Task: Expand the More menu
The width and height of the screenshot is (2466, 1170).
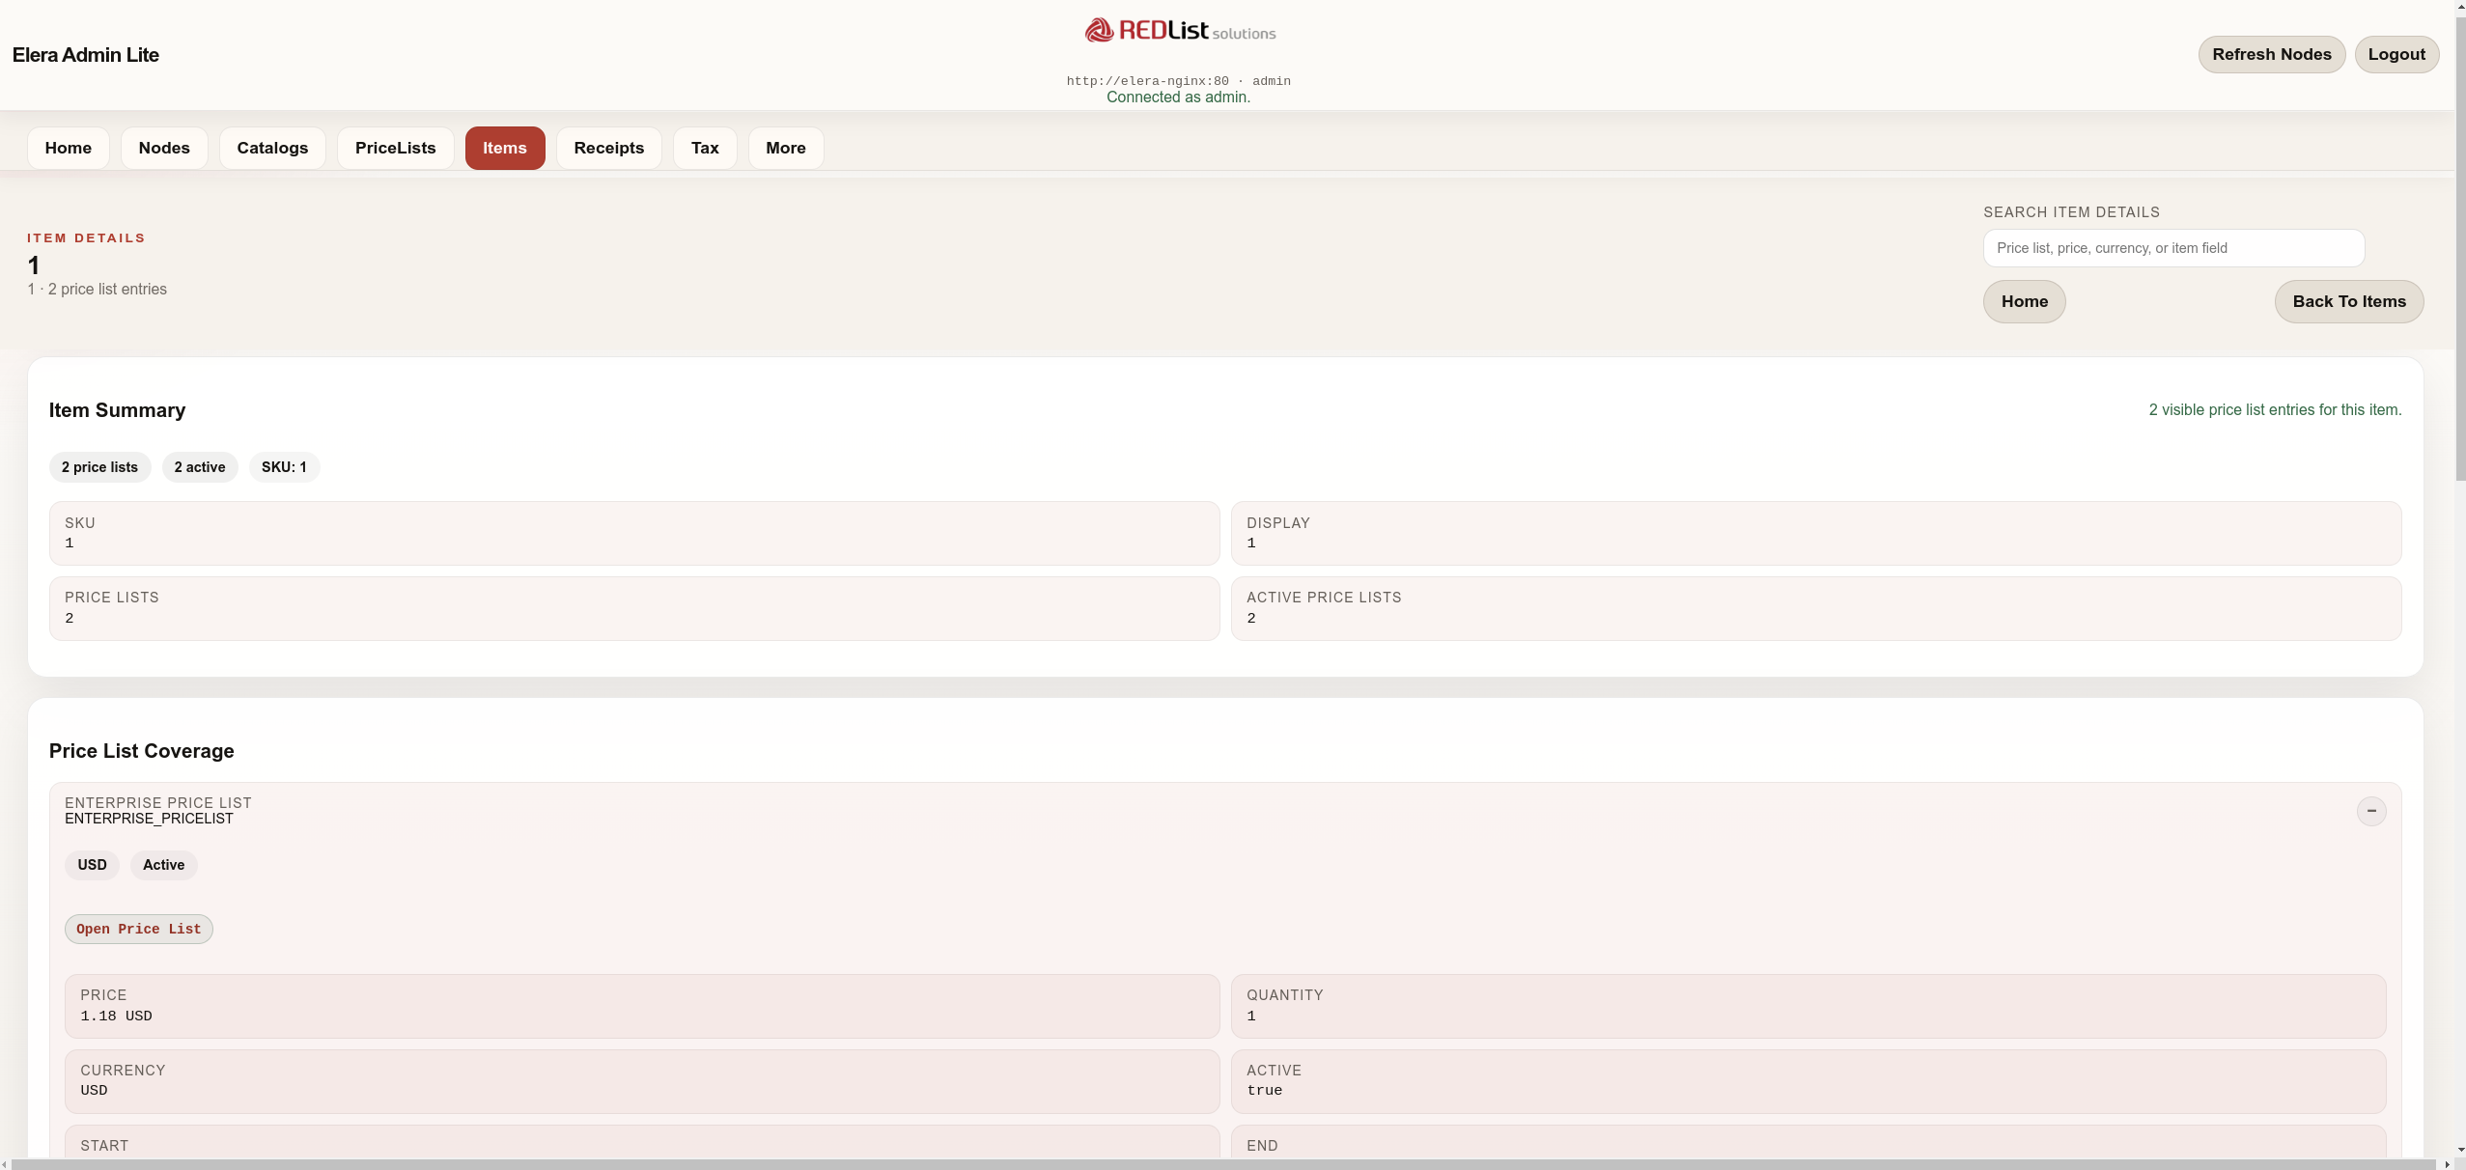Action: [x=785, y=148]
